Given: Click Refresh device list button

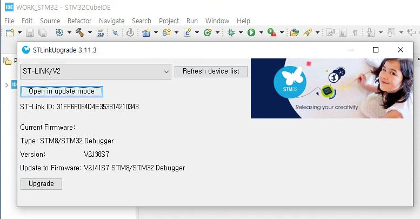Looking at the screenshot, I should (x=211, y=71).
